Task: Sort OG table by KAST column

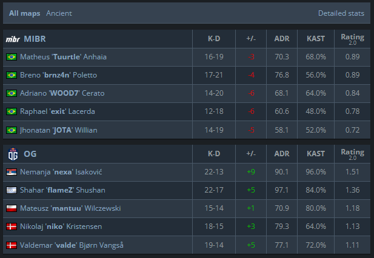Action: point(316,154)
